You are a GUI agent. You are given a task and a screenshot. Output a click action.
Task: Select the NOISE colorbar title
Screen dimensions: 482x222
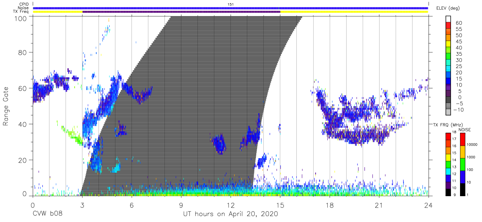coord(465,130)
